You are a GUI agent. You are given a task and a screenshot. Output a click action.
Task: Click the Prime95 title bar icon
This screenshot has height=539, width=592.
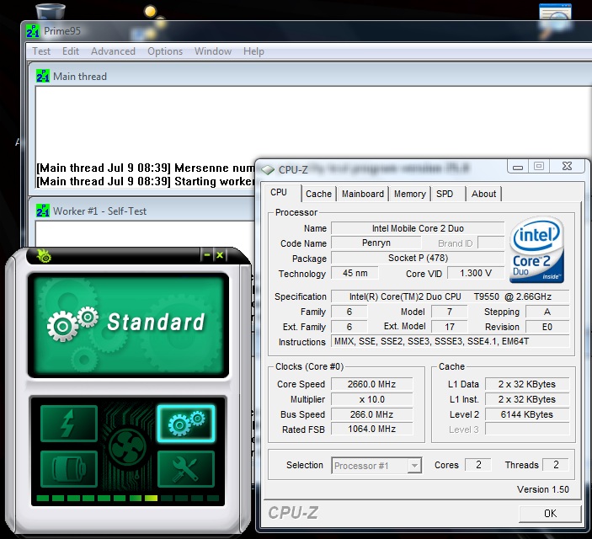click(33, 31)
